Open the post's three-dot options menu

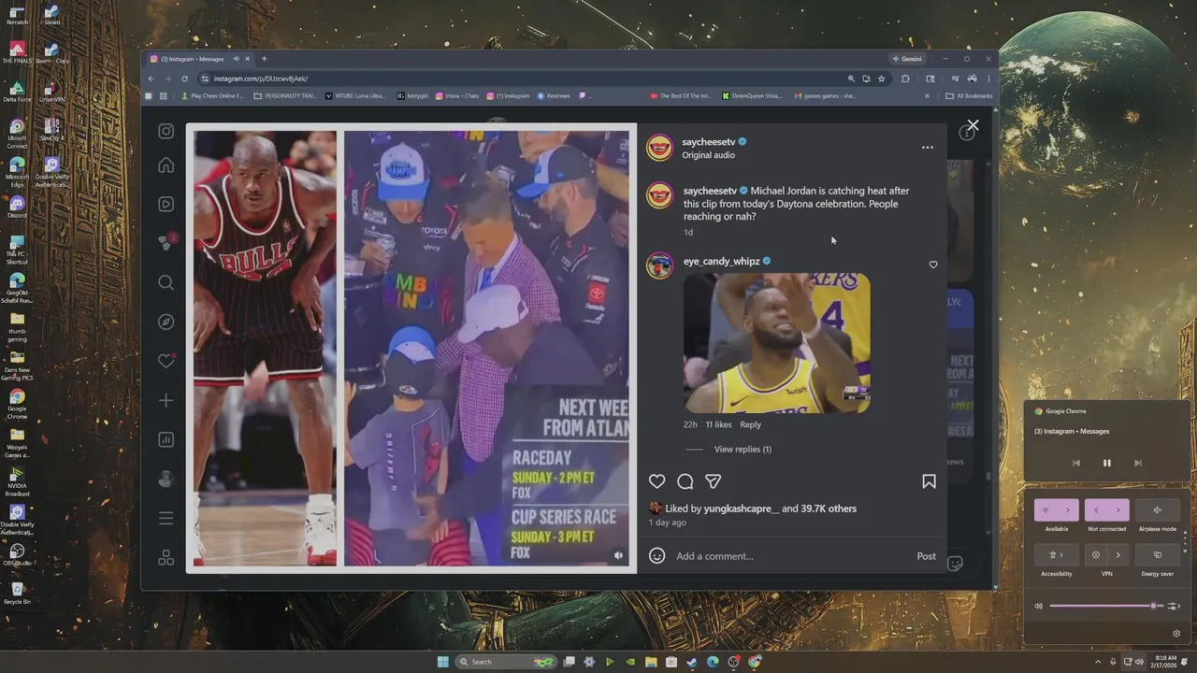click(x=927, y=148)
